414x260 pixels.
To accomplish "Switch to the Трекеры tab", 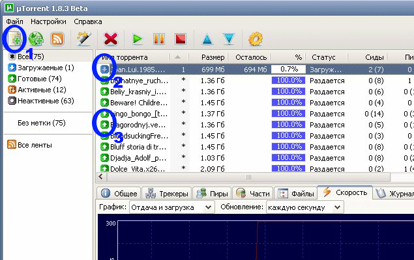I will tap(167, 194).
